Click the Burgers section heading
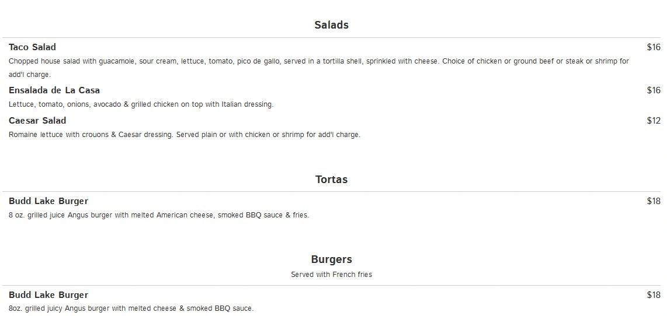 (x=331, y=259)
